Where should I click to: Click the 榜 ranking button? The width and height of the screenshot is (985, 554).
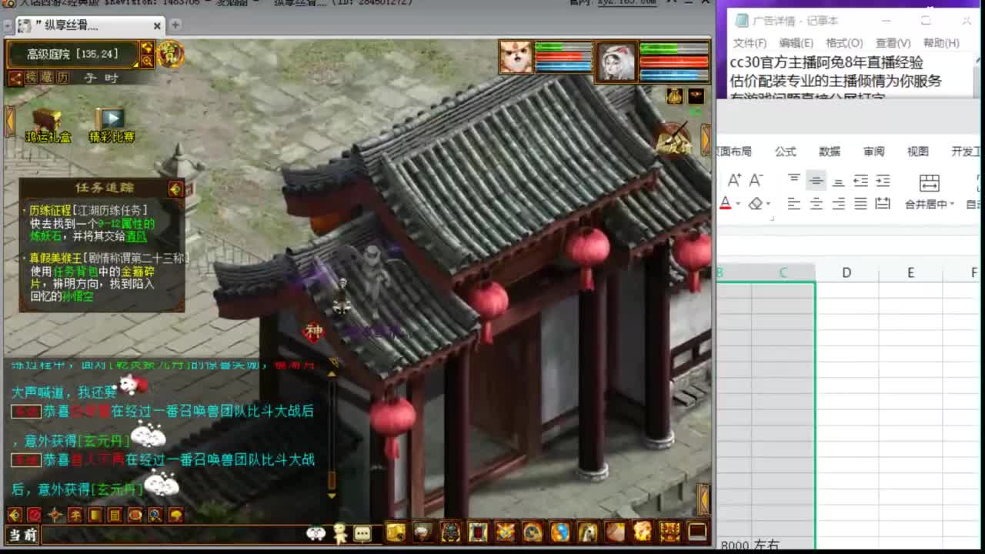tap(31, 78)
